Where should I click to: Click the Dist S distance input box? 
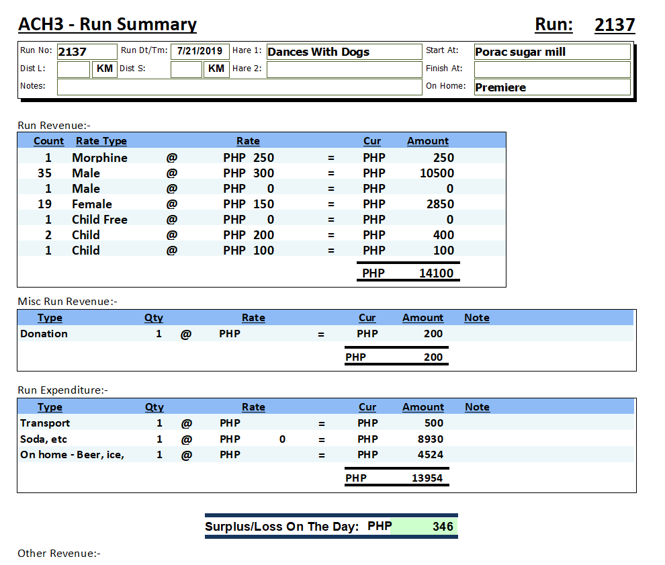[x=186, y=69]
